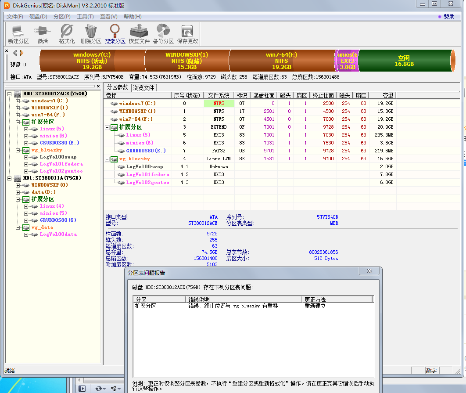466x393 pixels.
Task: Click the 起始柱面 column header
Action: pyautogui.click(x=264, y=95)
